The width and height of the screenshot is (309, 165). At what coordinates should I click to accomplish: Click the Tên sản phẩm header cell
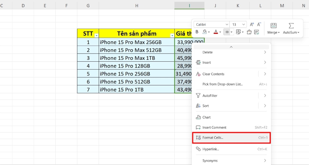[137, 34]
